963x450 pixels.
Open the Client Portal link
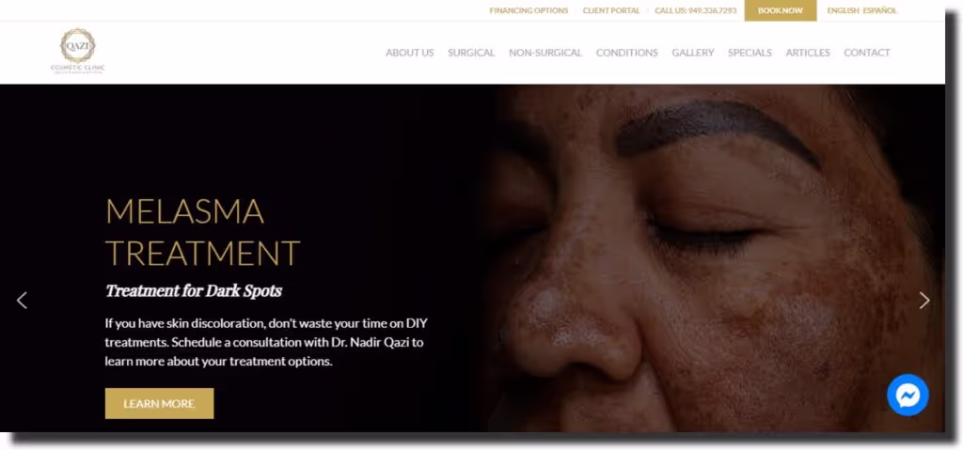611,10
